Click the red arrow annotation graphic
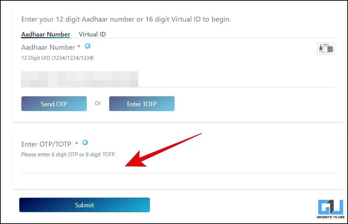 click(163, 150)
